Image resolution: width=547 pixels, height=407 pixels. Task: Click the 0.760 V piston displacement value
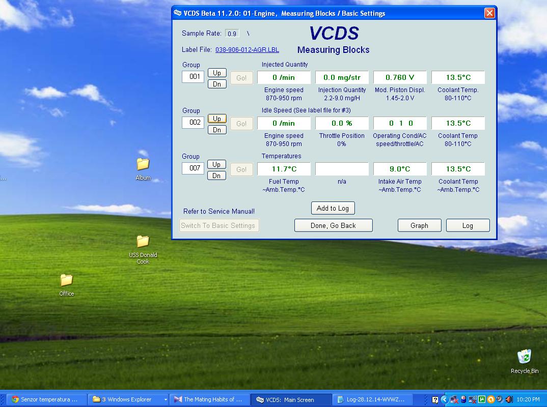point(400,77)
